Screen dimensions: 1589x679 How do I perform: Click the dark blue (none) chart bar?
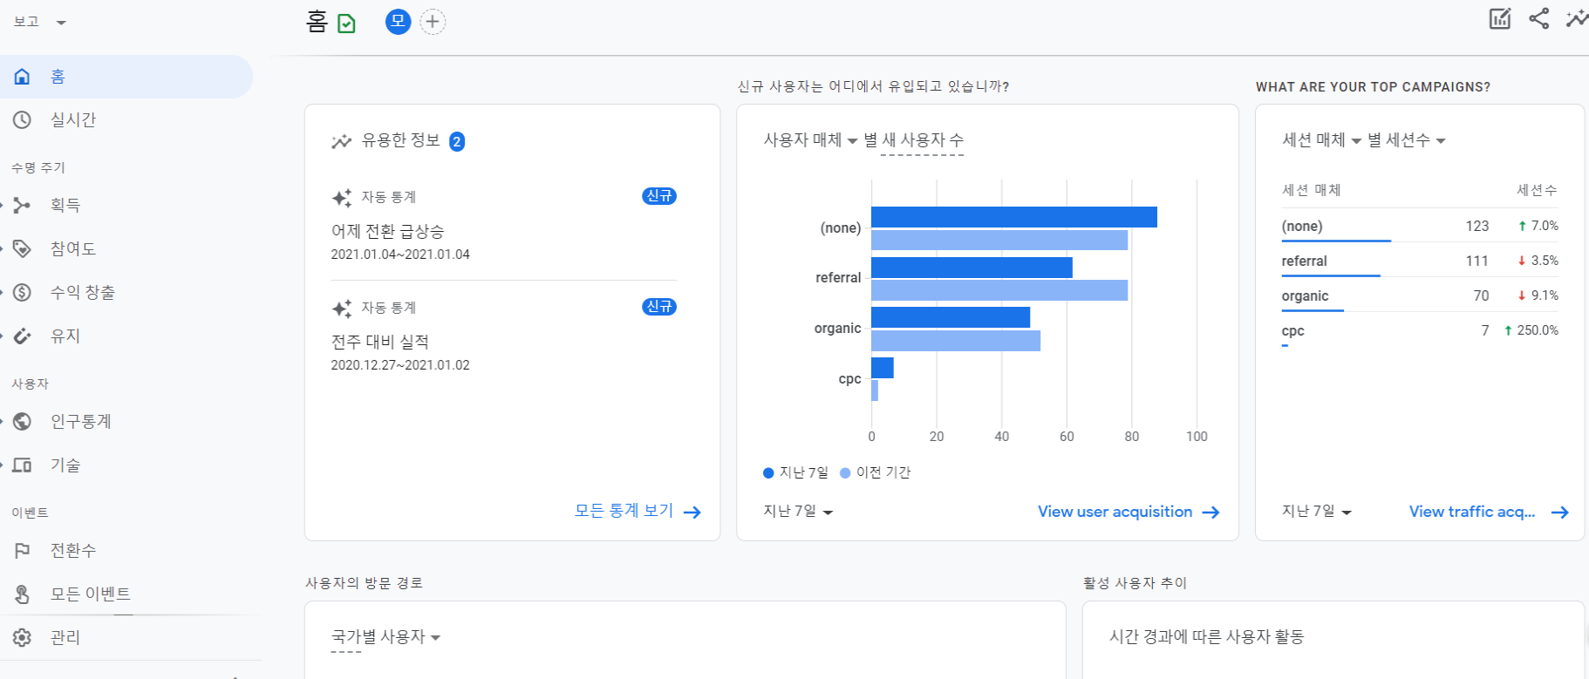click(x=1014, y=217)
